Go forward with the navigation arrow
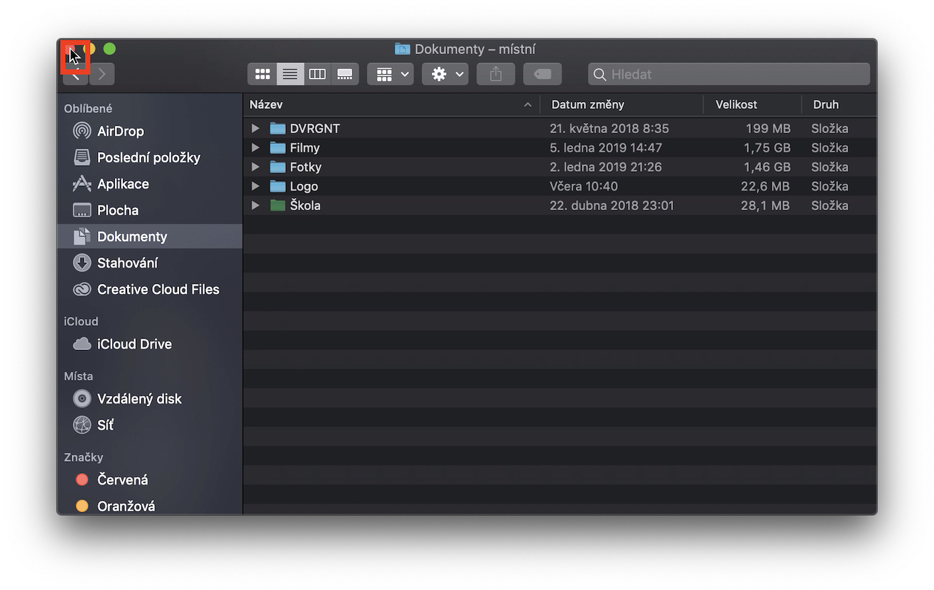The image size is (934, 590). 102,74
